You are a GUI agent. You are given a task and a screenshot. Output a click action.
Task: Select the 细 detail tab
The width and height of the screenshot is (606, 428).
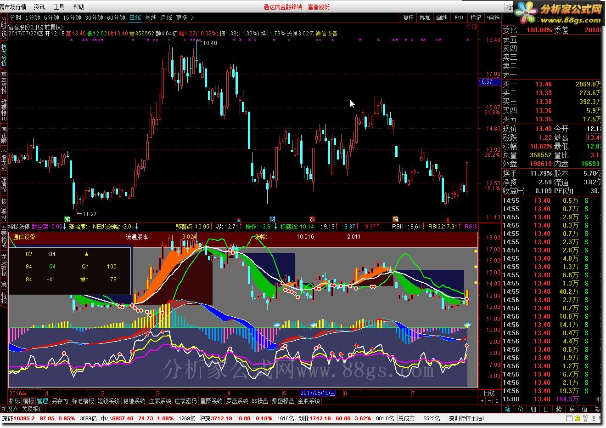click(x=533, y=409)
